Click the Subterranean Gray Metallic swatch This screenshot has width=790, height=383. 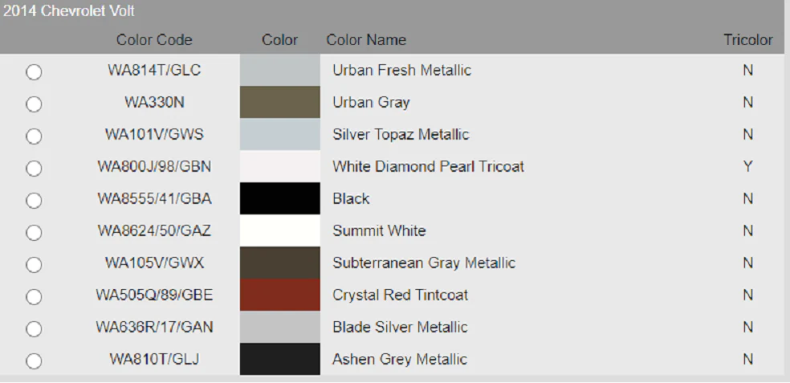279,263
